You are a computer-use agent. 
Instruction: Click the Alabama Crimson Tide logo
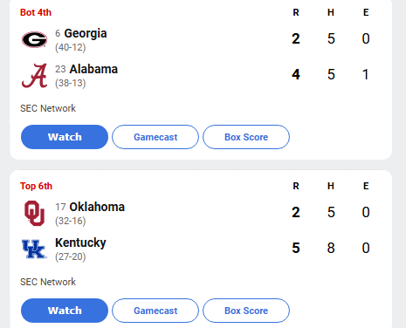[34, 76]
